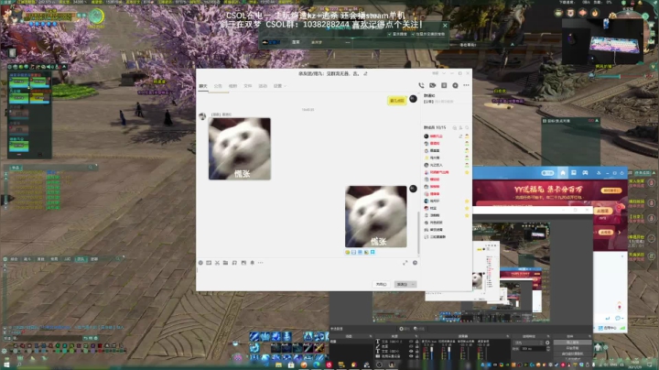Click the round plus invite icon in chat header

455,85
